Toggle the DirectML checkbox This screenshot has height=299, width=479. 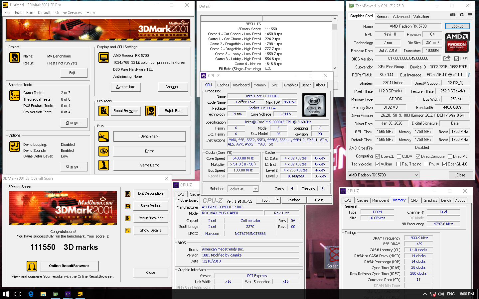click(x=450, y=156)
